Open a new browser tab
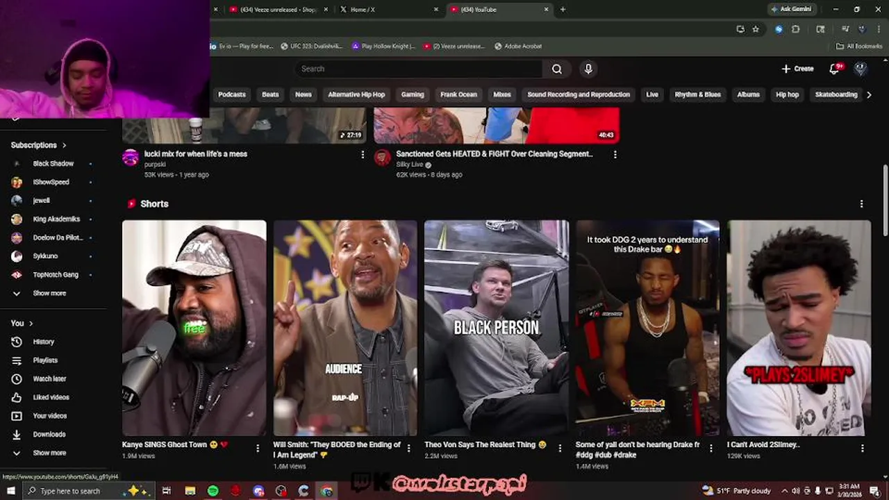The image size is (889, 500). tap(563, 10)
